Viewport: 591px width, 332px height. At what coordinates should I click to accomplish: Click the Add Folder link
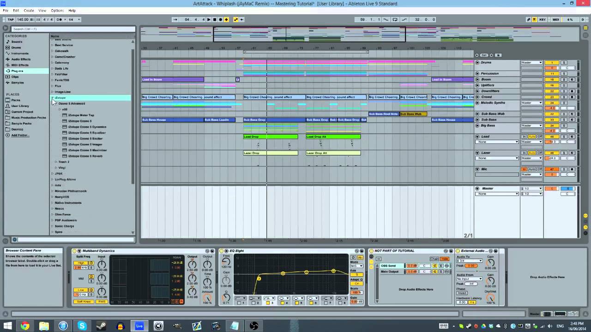[20, 135]
